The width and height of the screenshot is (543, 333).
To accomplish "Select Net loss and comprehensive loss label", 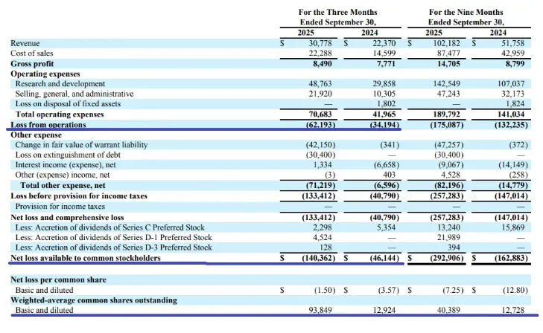I will click(x=67, y=217).
